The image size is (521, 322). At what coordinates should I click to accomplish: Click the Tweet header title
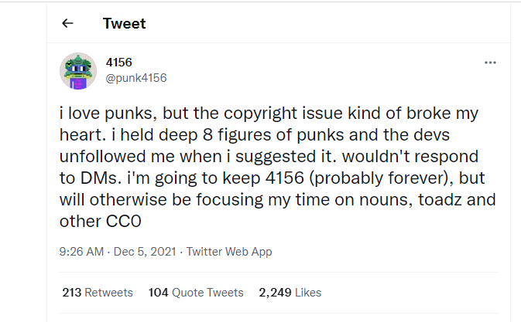pyautogui.click(x=124, y=23)
